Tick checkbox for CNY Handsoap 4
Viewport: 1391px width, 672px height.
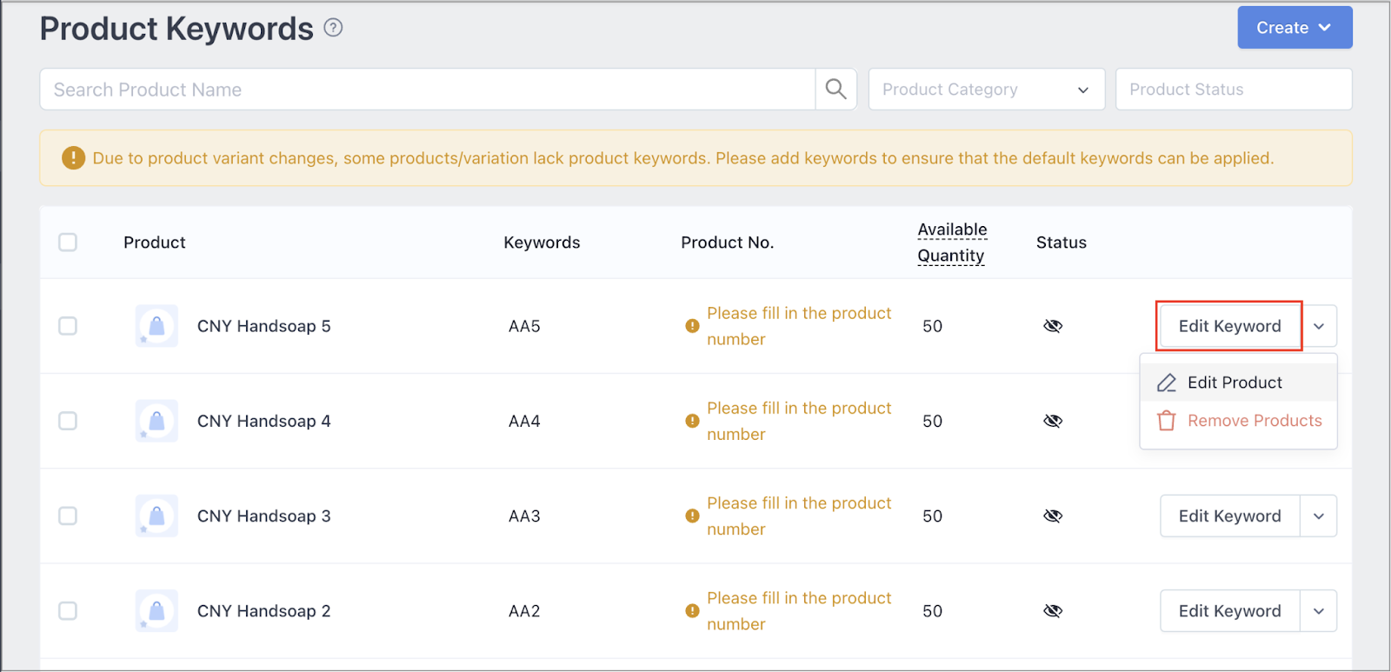[68, 421]
